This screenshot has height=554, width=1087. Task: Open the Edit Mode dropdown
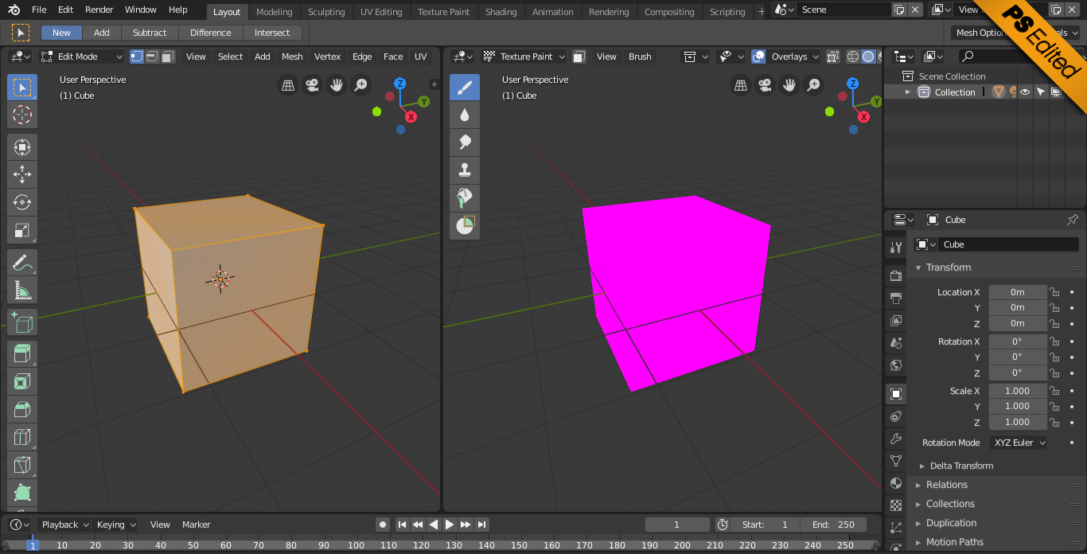[x=82, y=57]
